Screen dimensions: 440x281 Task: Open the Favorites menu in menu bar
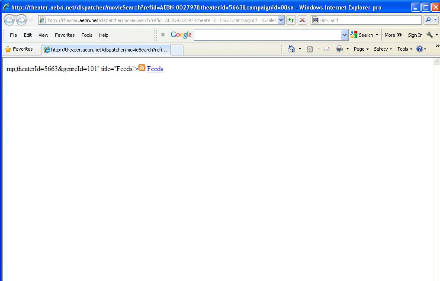click(x=64, y=35)
